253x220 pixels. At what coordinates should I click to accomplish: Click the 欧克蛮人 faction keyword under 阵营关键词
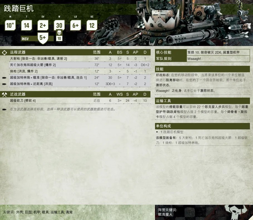pos(165,214)
